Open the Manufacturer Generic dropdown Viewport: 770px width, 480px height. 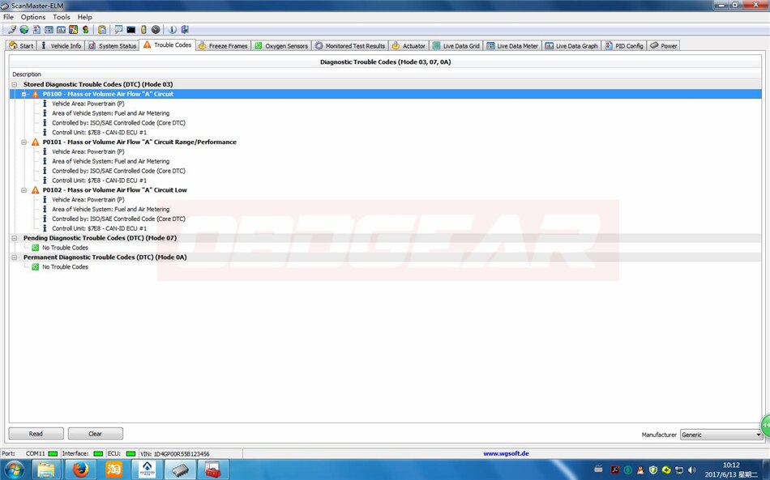tap(721, 435)
